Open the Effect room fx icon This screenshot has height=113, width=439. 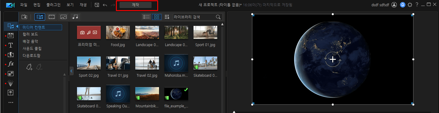(x=11, y=64)
